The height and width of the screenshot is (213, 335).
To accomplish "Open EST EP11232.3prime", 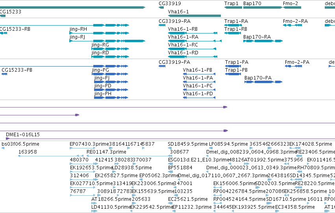I will (x=174, y=211).
